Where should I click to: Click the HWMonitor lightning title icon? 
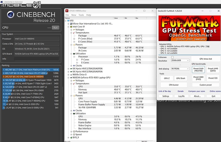click(67, 11)
